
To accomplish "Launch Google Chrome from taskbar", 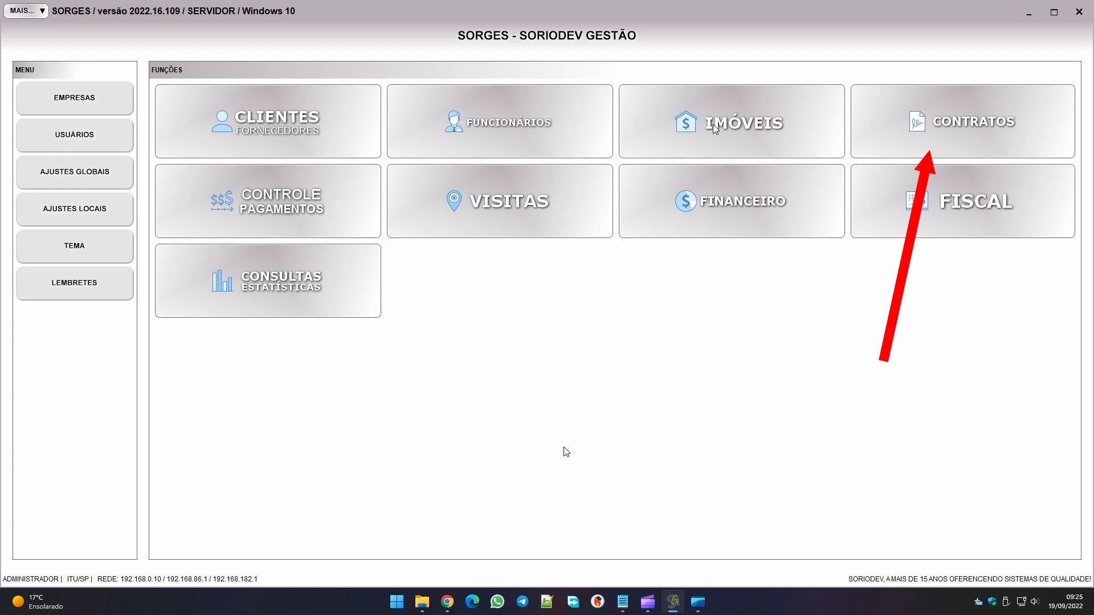I will click(447, 601).
